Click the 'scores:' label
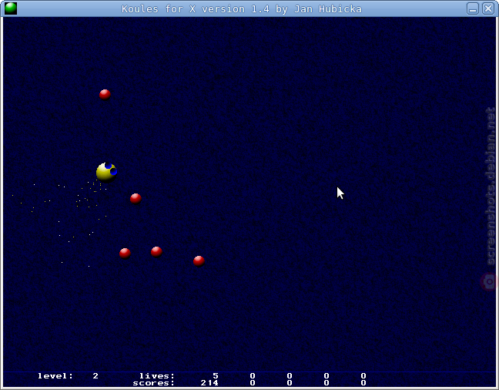Screen dimensions: 499x390 click(x=154, y=383)
